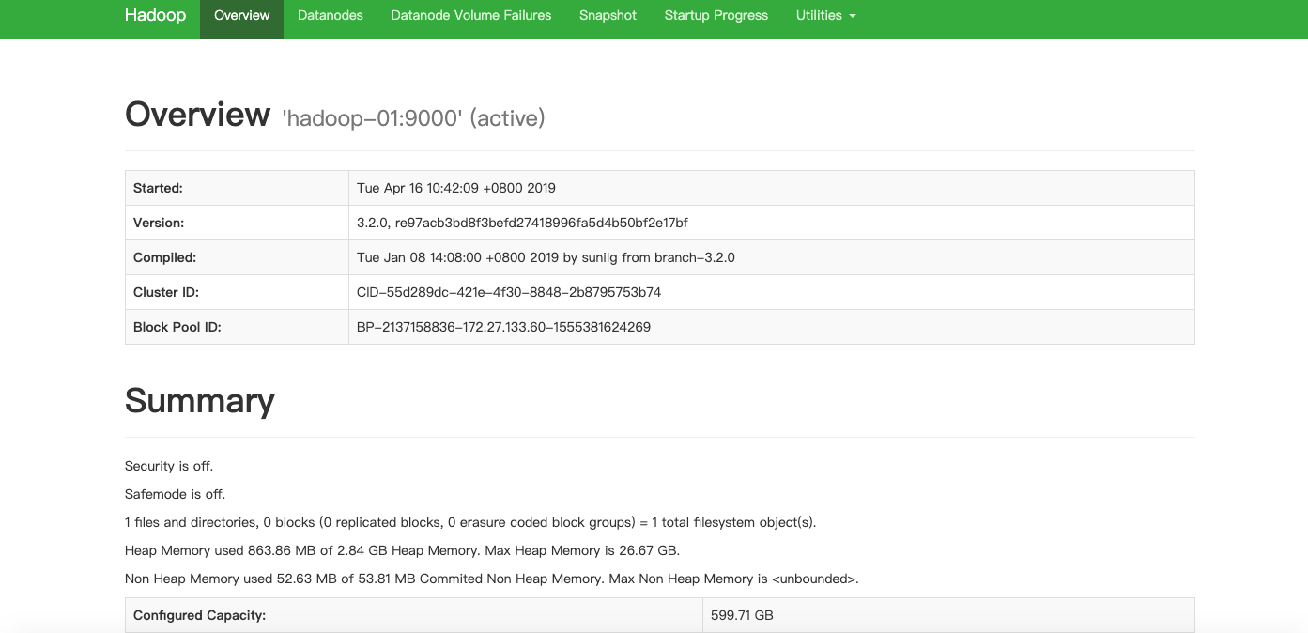Switch to the Overview tab
Image resolution: width=1308 pixels, height=633 pixels.
pyautogui.click(x=241, y=15)
